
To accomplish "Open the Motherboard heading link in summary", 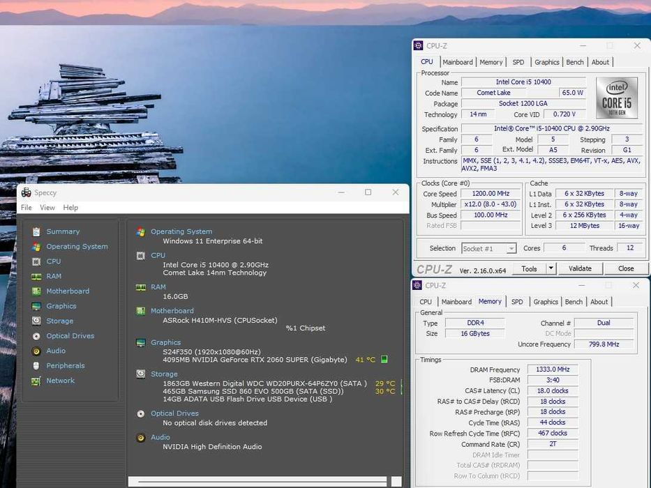I will [x=172, y=311].
